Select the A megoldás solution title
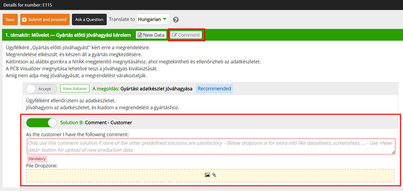This screenshot has width=403, height=191. [x=142, y=89]
